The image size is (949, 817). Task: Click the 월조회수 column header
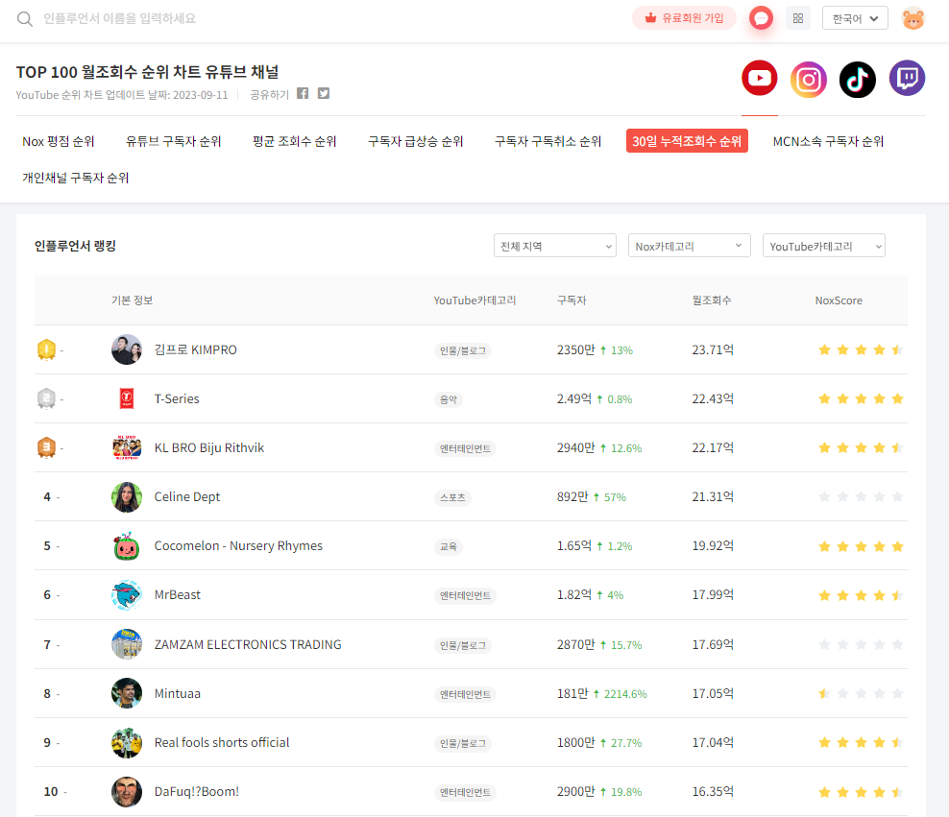(712, 300)
